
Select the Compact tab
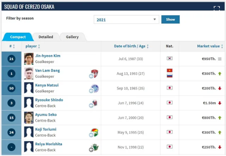point(18,37)
